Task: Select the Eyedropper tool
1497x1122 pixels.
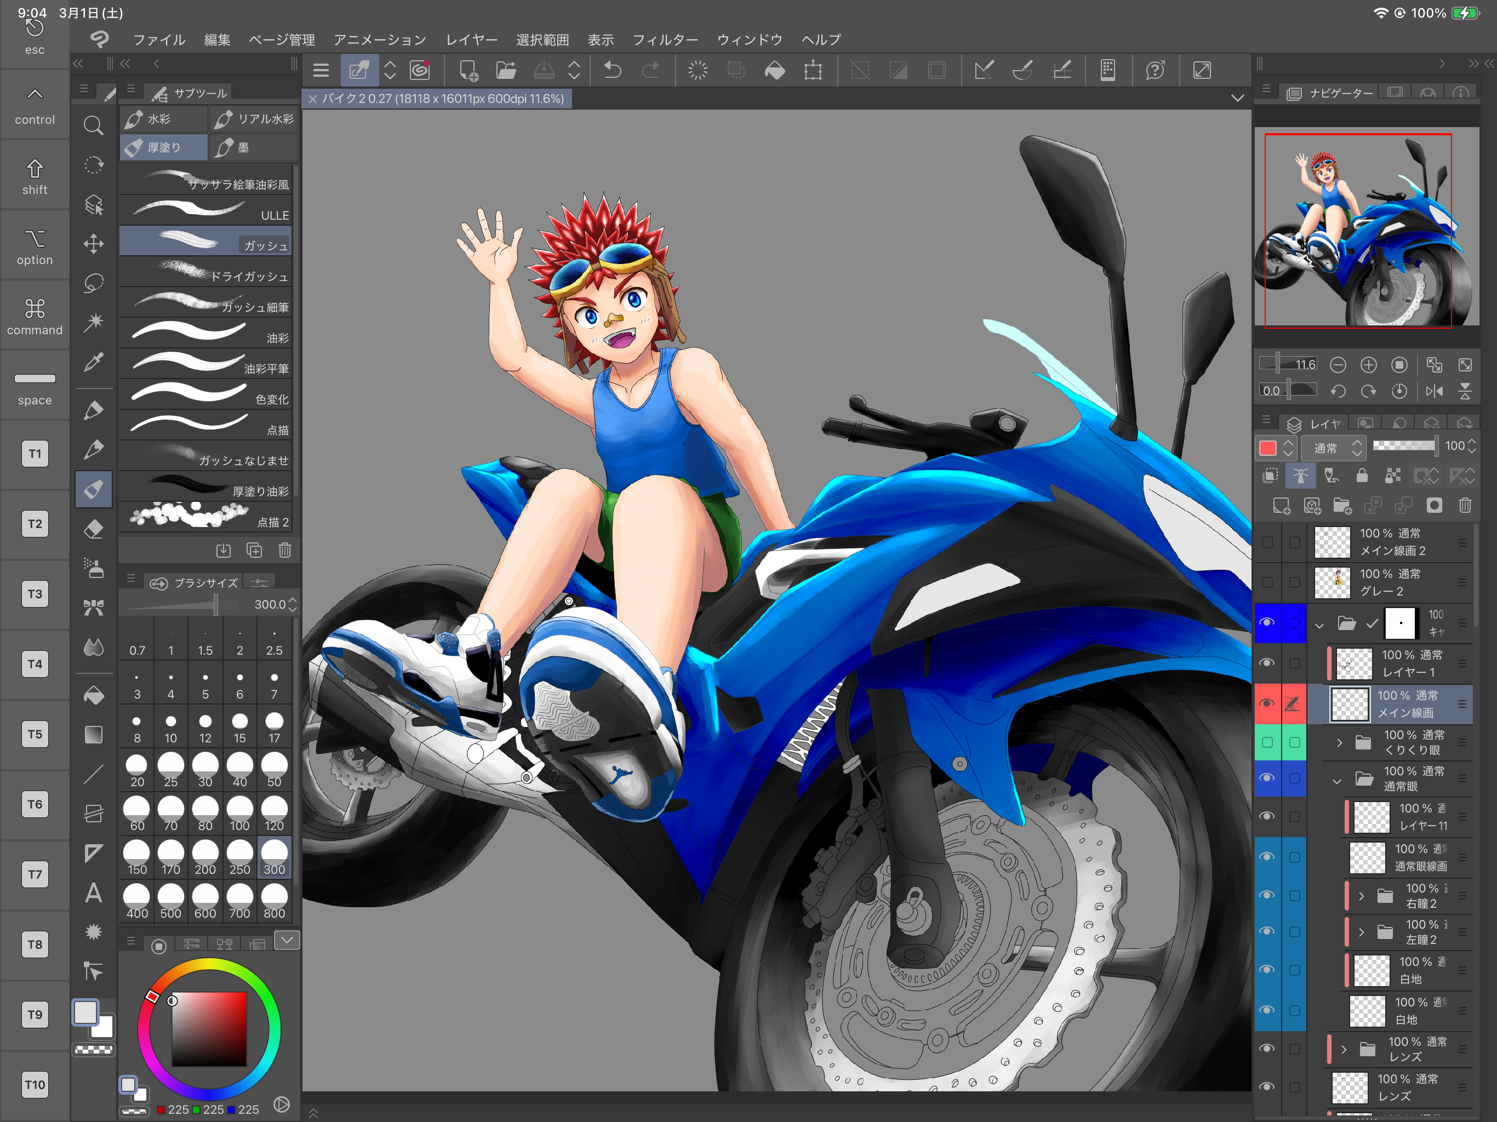Action: click(93, 362)
